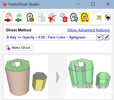Click the SketchUp logo in title bar
Viewport: 114px width, 100px height.
[5, 4]
